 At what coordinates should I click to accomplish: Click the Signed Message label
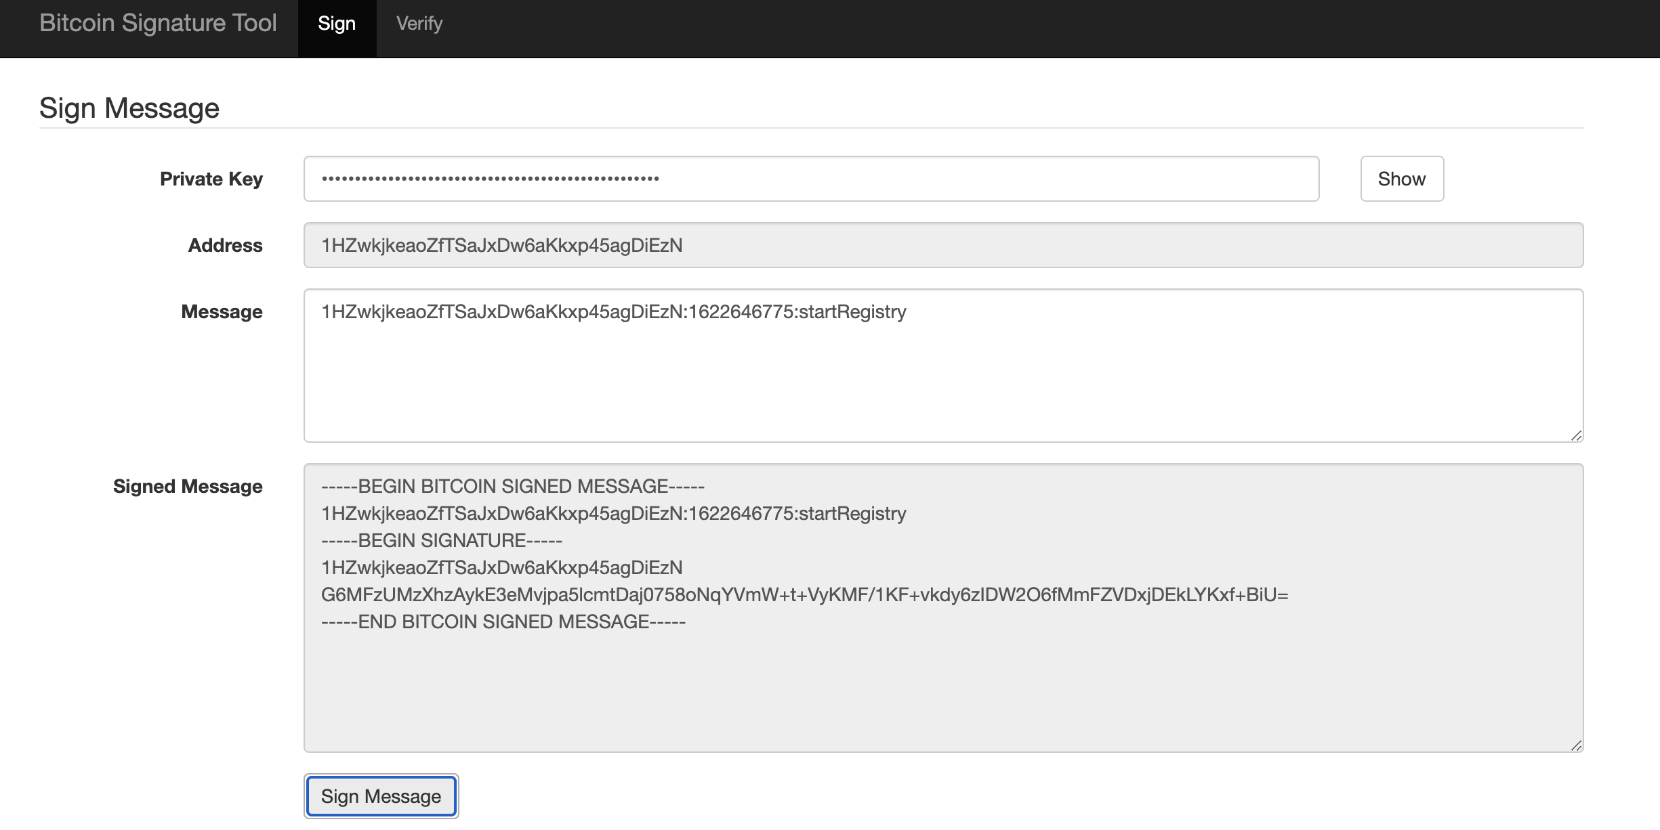[188, 486]
